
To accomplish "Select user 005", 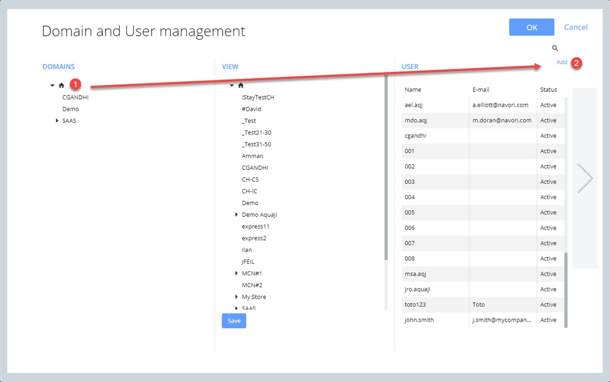I will click(x=482, y=212).
